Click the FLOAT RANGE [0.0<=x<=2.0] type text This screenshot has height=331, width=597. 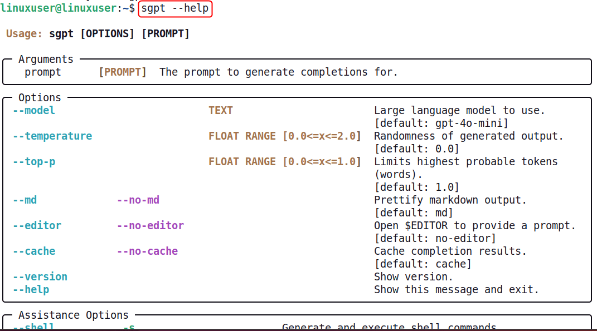pos(285,136)
